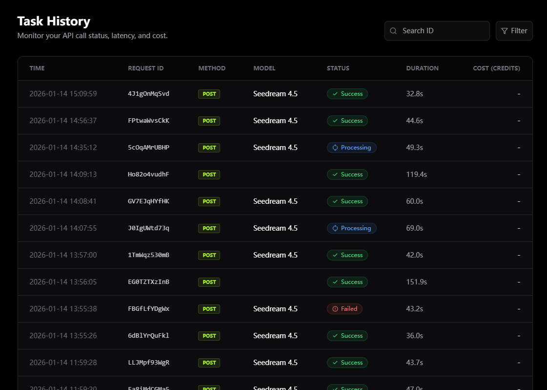
Task: Sort by the TIME column header
Action: click(x=37, y=68)
